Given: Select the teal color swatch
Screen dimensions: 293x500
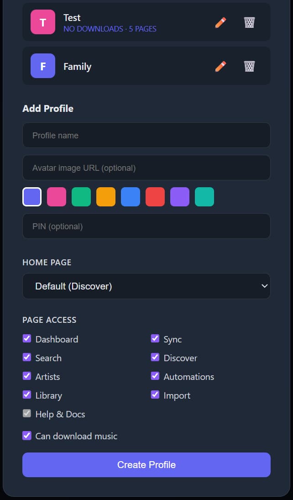Looking at the screenshot, I should point(204,197).
